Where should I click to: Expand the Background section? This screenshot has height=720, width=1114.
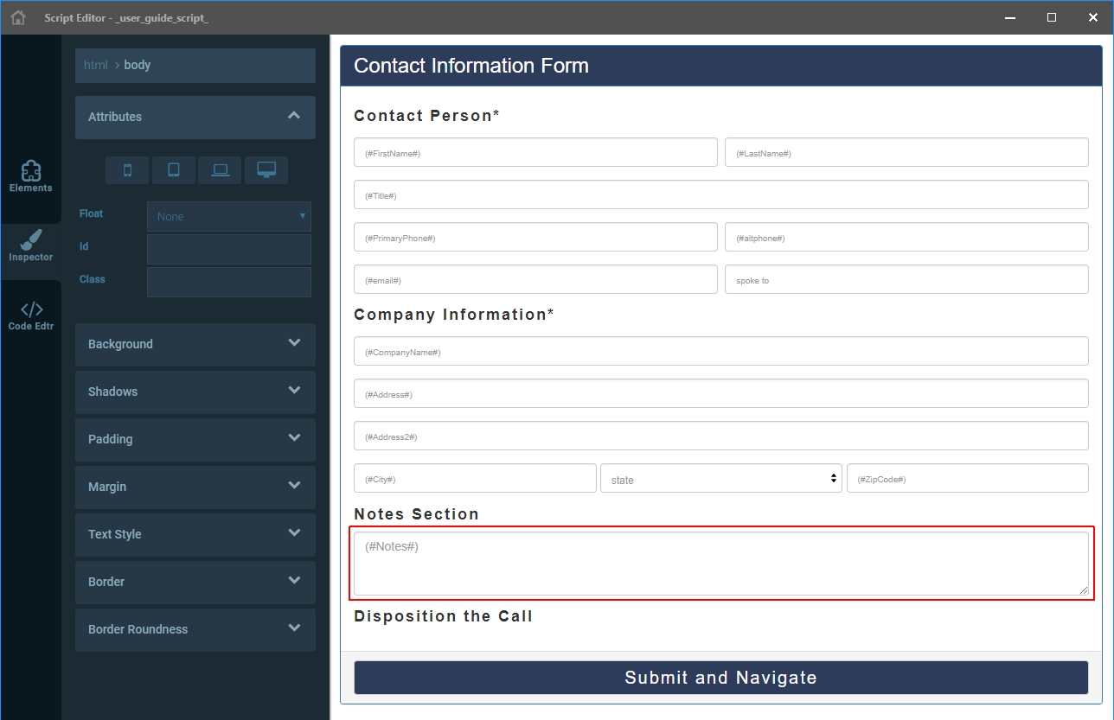tap(195, 344)
